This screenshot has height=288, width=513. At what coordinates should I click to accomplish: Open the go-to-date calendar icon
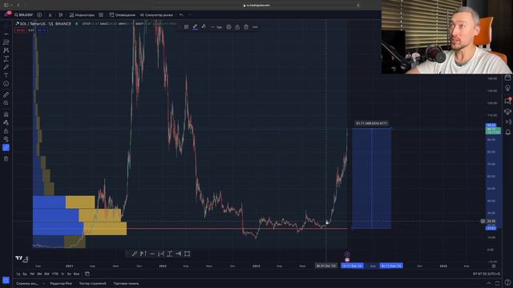click(87, 274)
